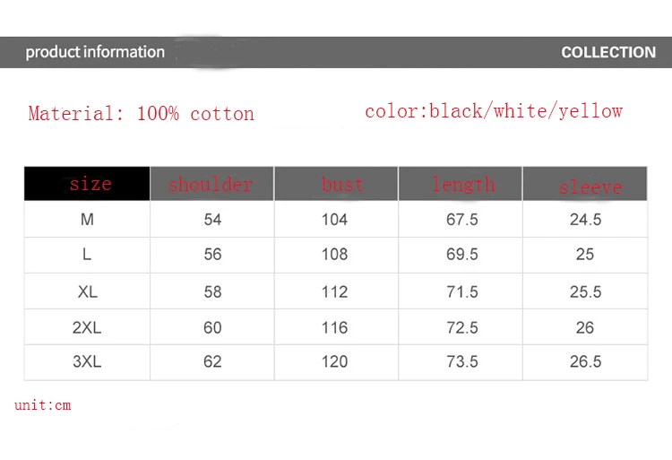The width and height of the screenshot is (672, 460).
Task: Select the 'size' column header
Action: [87, 184]
